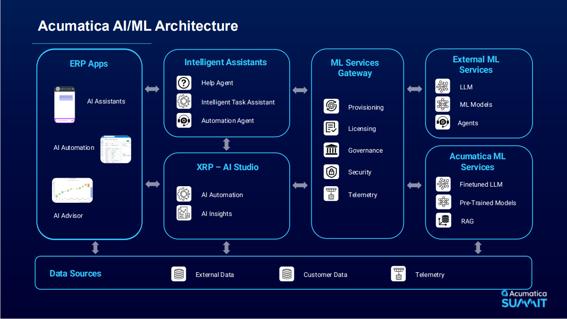
Task: Click the Customer Data database icon
Action: (286, 274)
